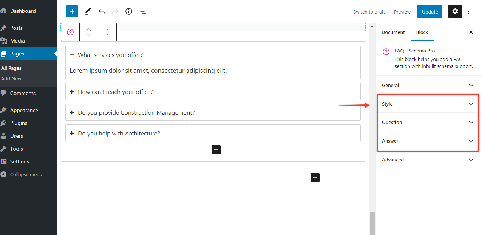
Task: Collapse the 'What services you offer?' FAQ item
Action: 72,55
